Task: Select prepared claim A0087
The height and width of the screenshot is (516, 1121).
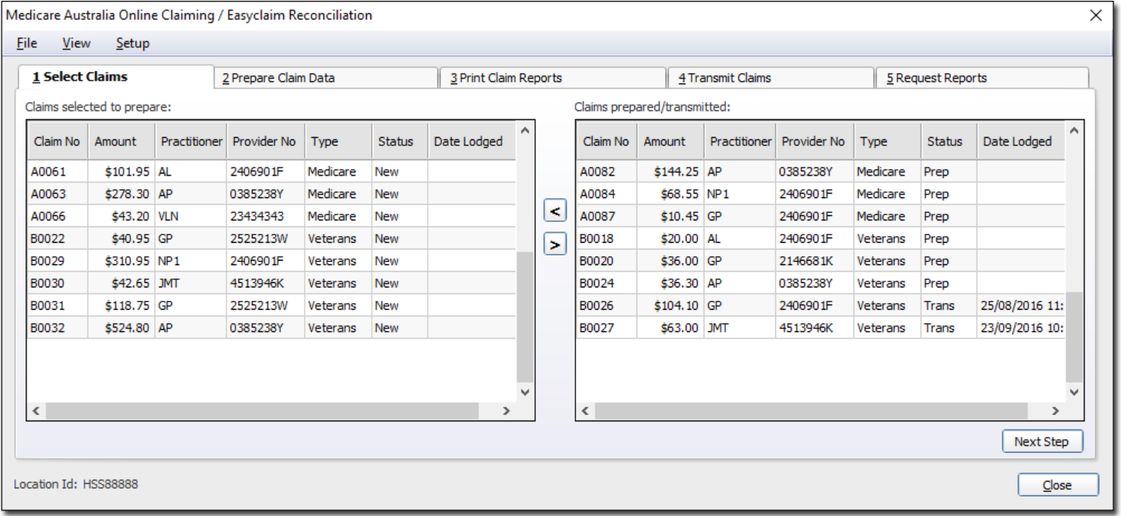Action: click(821, 216)
